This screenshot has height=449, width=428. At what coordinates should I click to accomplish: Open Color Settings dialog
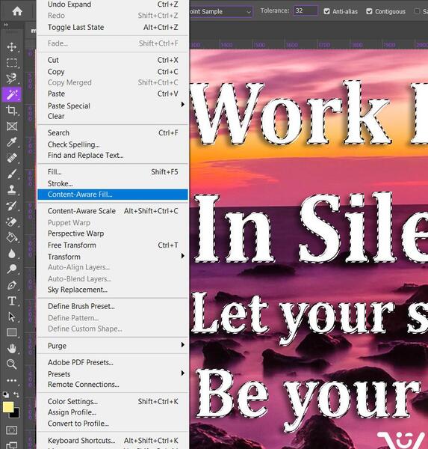pyautogui.click(x=113, y=401)
